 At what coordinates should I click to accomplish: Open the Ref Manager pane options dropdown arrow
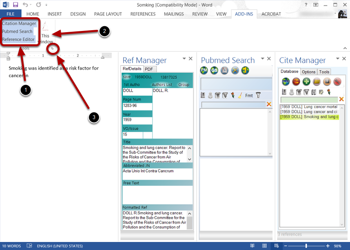184,58
